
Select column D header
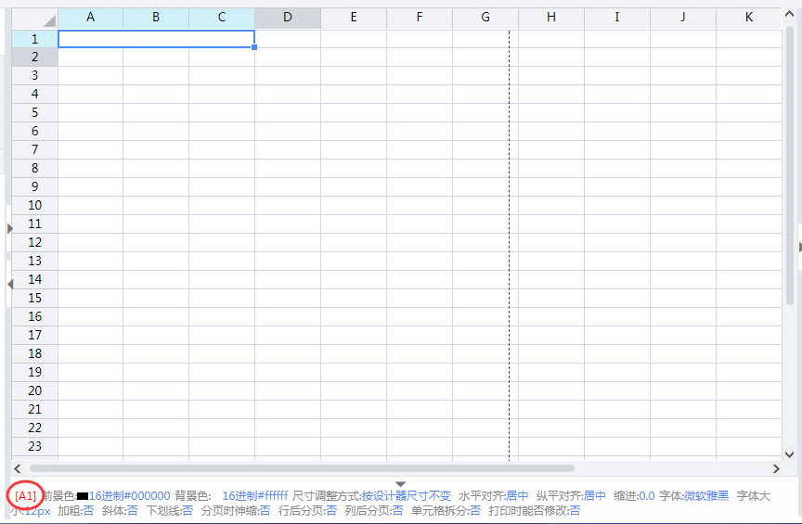pos(288,18)
